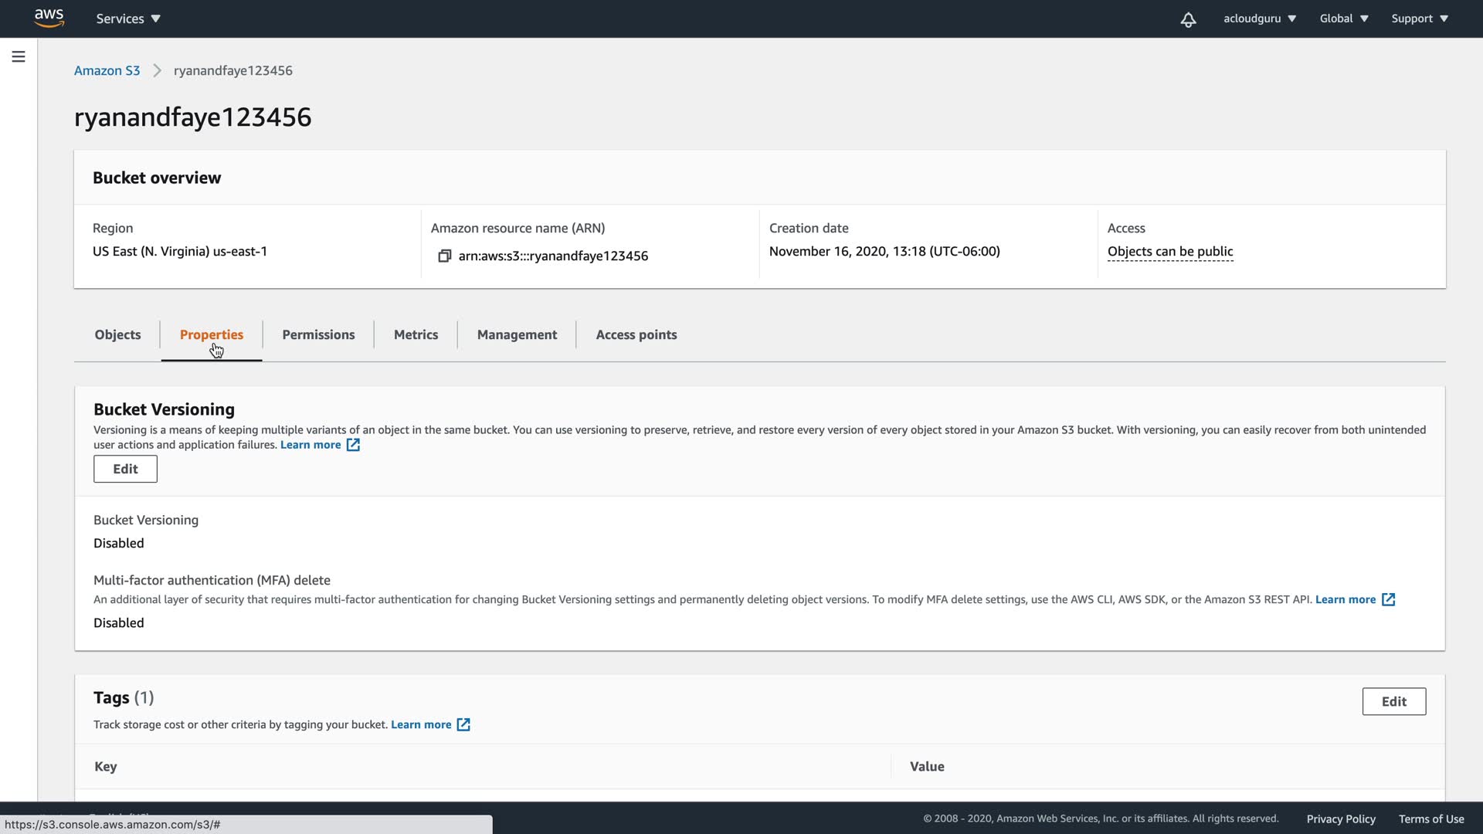Open the Management tab

coord(517,334)
